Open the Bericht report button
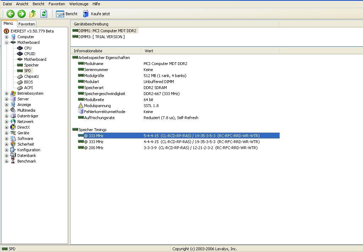Screen dimensions: 363x252 click(x=67, y=14)
